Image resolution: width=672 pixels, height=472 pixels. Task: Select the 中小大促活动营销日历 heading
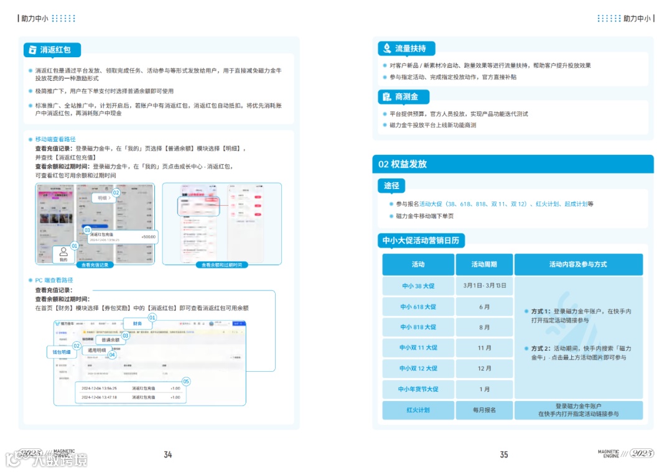click(421, 240)
